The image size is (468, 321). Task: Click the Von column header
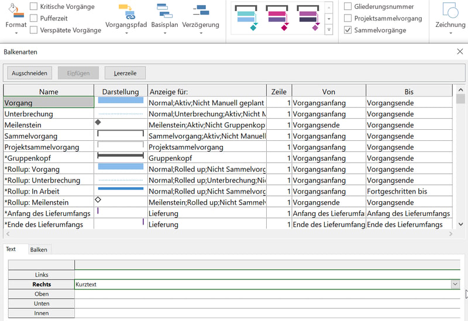click(329, 91)
